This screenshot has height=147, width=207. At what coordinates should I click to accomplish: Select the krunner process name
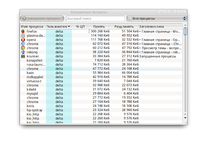tap(33, 56)
